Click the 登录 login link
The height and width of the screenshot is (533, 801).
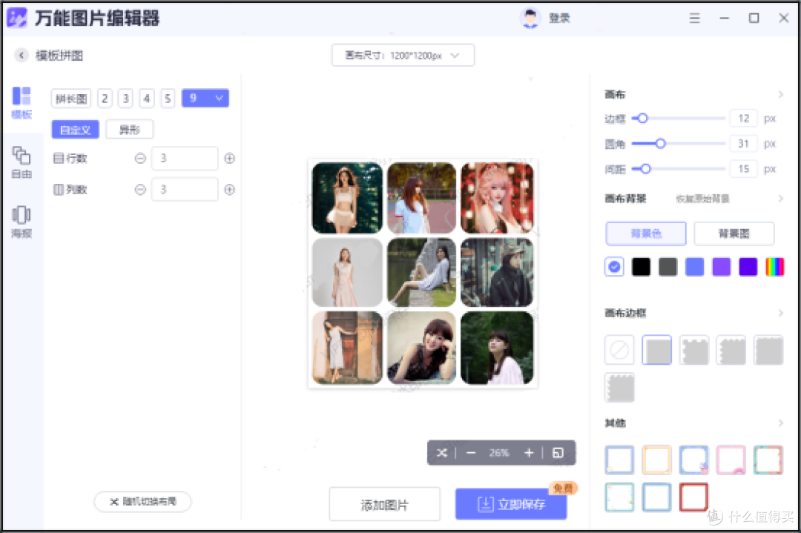pos(559,19)
